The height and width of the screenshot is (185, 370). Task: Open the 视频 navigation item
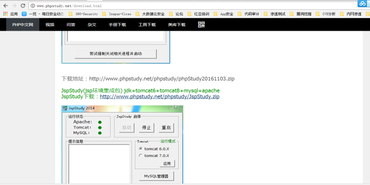pos(50,24)
